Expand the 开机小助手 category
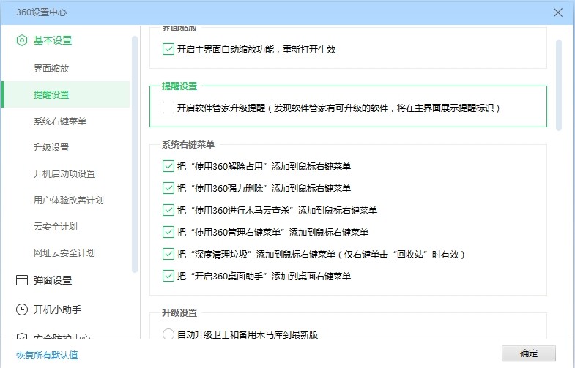Image resolution: width=575 pixels, height=368 pixels. click(x=57, y=309)
